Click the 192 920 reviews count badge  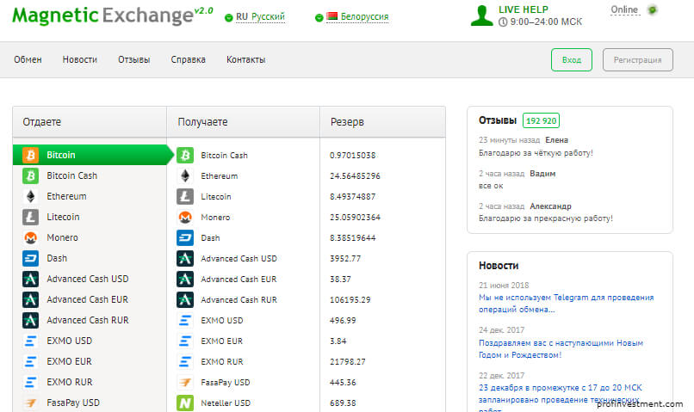(541, 120)
